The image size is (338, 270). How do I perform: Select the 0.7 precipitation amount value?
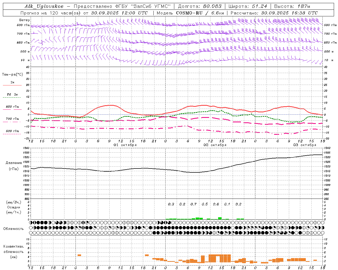point(194,204)
